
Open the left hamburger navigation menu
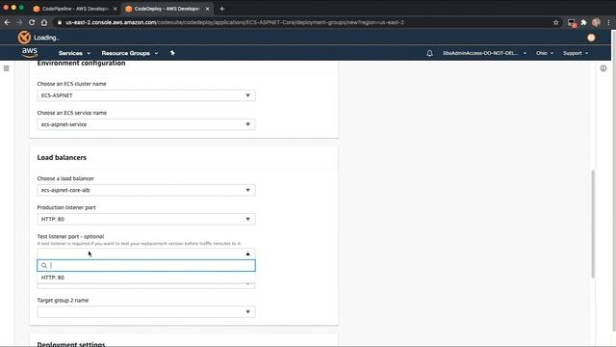pyautogui.click(x=7, y=68)
